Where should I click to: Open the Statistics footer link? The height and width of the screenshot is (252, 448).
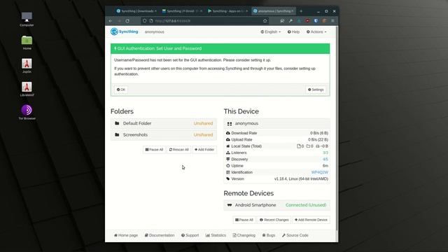pos(216,235)
